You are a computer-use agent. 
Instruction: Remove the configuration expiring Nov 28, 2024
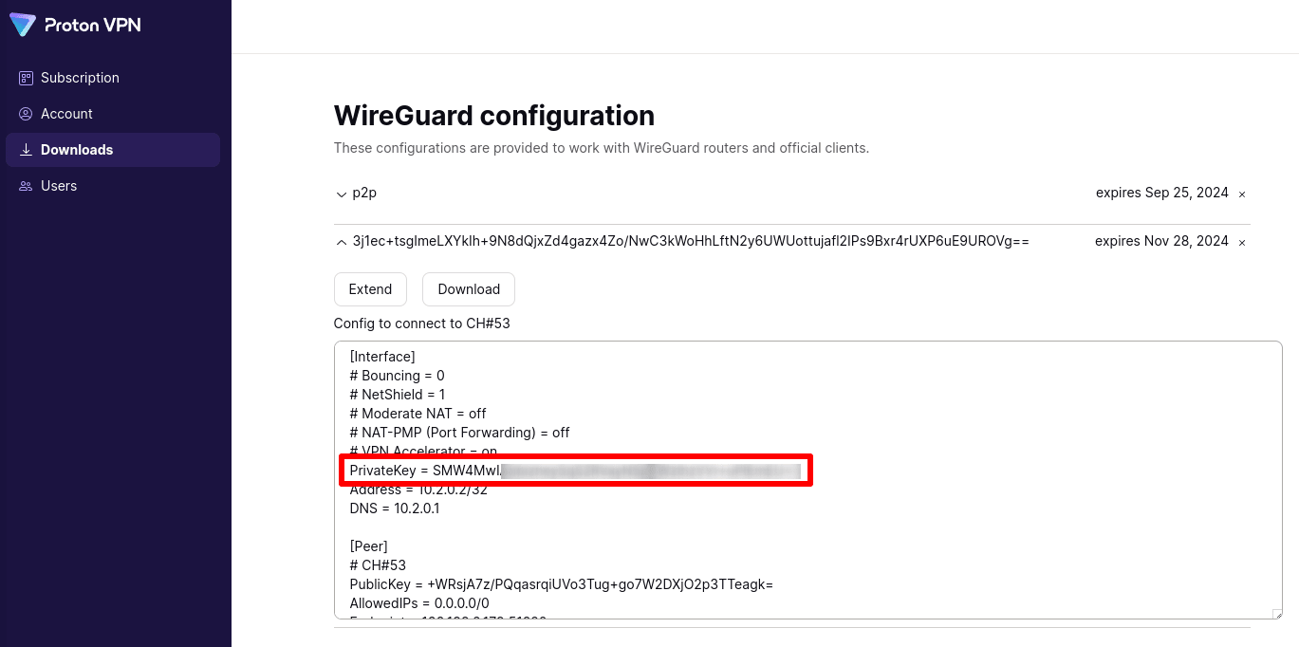(x=1242, y=242)
